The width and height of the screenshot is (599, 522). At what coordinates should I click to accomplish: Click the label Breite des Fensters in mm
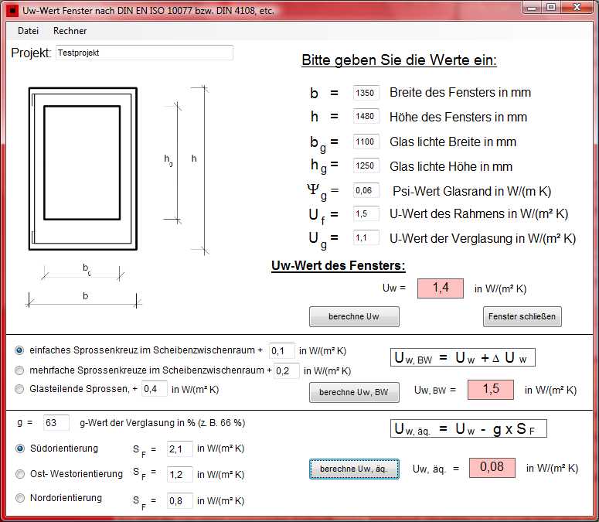pos(461,93)
